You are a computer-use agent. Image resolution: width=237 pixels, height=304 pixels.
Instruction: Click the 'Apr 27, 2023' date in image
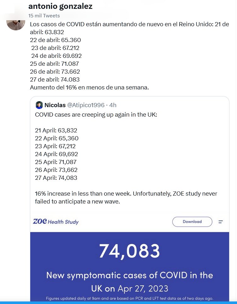tap(143, 289)
